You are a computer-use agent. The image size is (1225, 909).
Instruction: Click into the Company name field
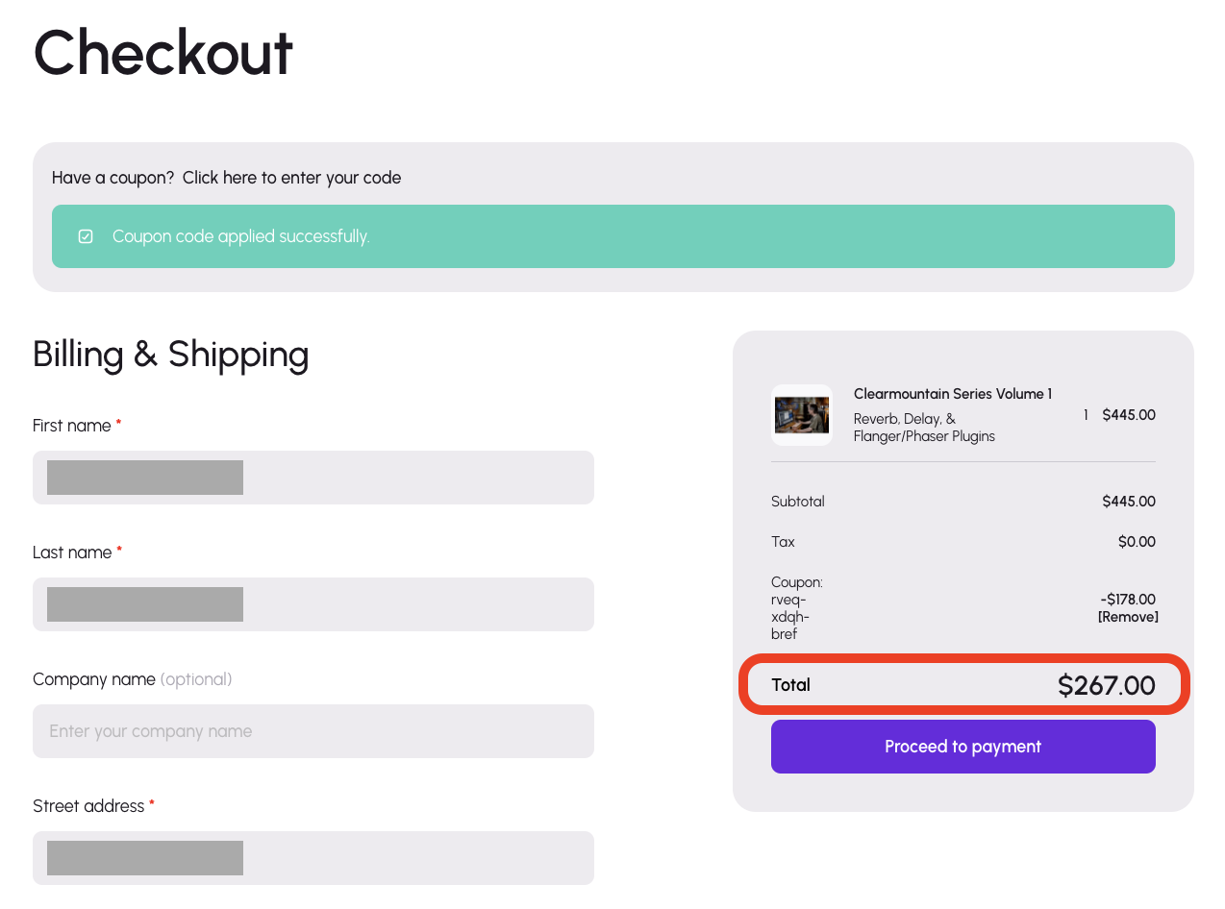pos(313,731)
